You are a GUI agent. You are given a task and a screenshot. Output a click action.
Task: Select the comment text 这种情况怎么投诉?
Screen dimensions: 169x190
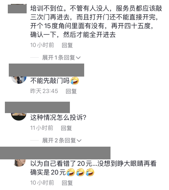pos(58,117)
